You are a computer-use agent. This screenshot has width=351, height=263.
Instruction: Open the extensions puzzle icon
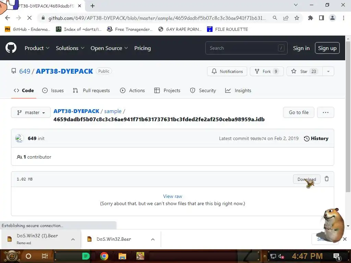[311, 18]
